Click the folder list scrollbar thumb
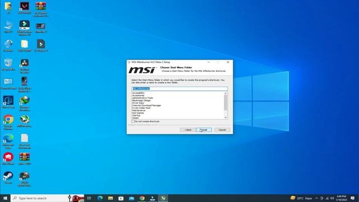The height and width of the screenshot is (202, 359). [x=225, y=102]
